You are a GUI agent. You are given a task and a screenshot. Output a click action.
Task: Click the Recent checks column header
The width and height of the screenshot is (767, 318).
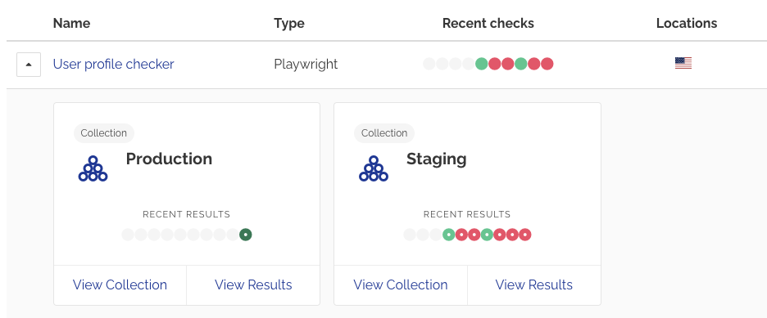click(x=488, y=24)
